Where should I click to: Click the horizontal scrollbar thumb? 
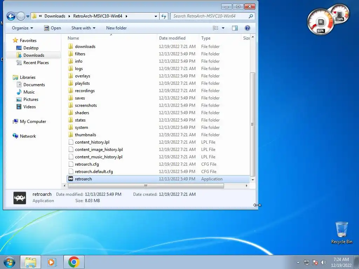[145, 186]
